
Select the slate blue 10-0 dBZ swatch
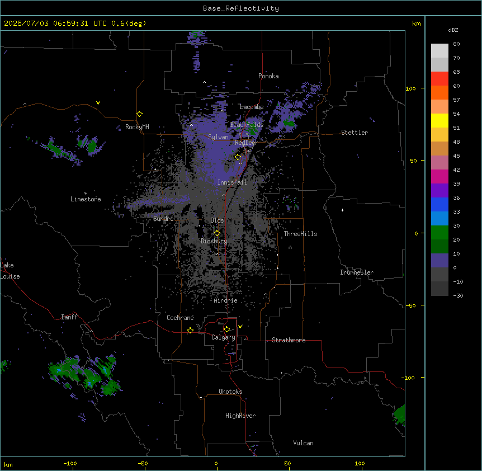[440, 261]
